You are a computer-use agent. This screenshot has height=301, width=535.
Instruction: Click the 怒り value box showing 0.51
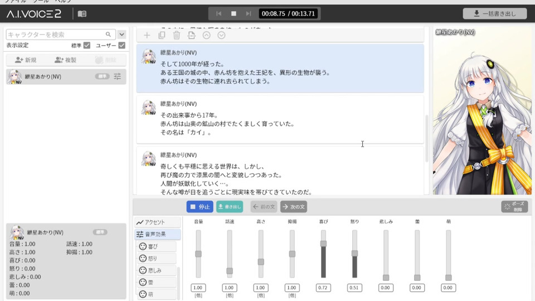[354, 288]
